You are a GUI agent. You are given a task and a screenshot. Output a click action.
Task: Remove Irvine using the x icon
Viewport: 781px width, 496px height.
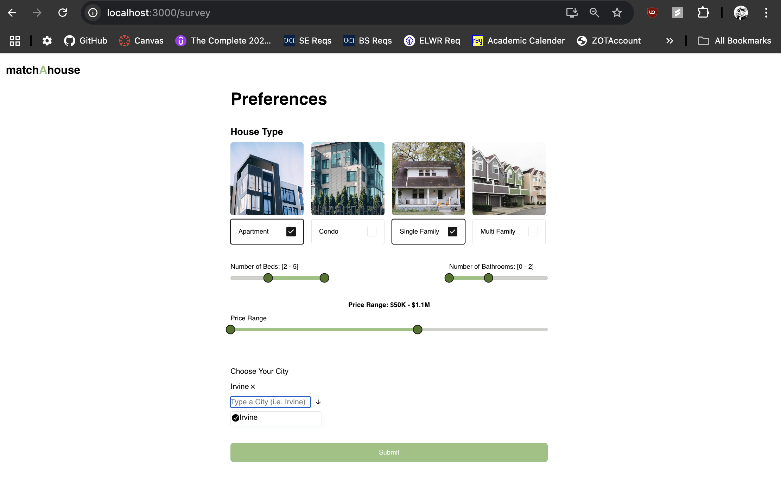[253, 387]
